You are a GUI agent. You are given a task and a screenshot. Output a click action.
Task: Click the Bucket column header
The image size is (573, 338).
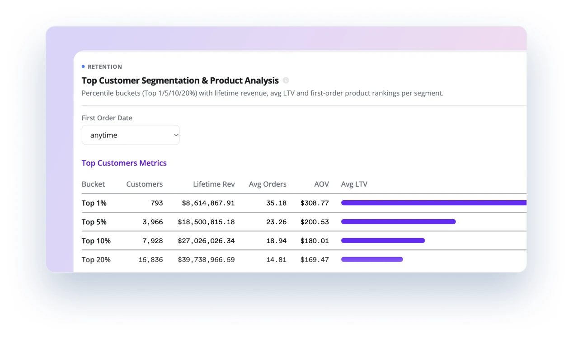93,184
